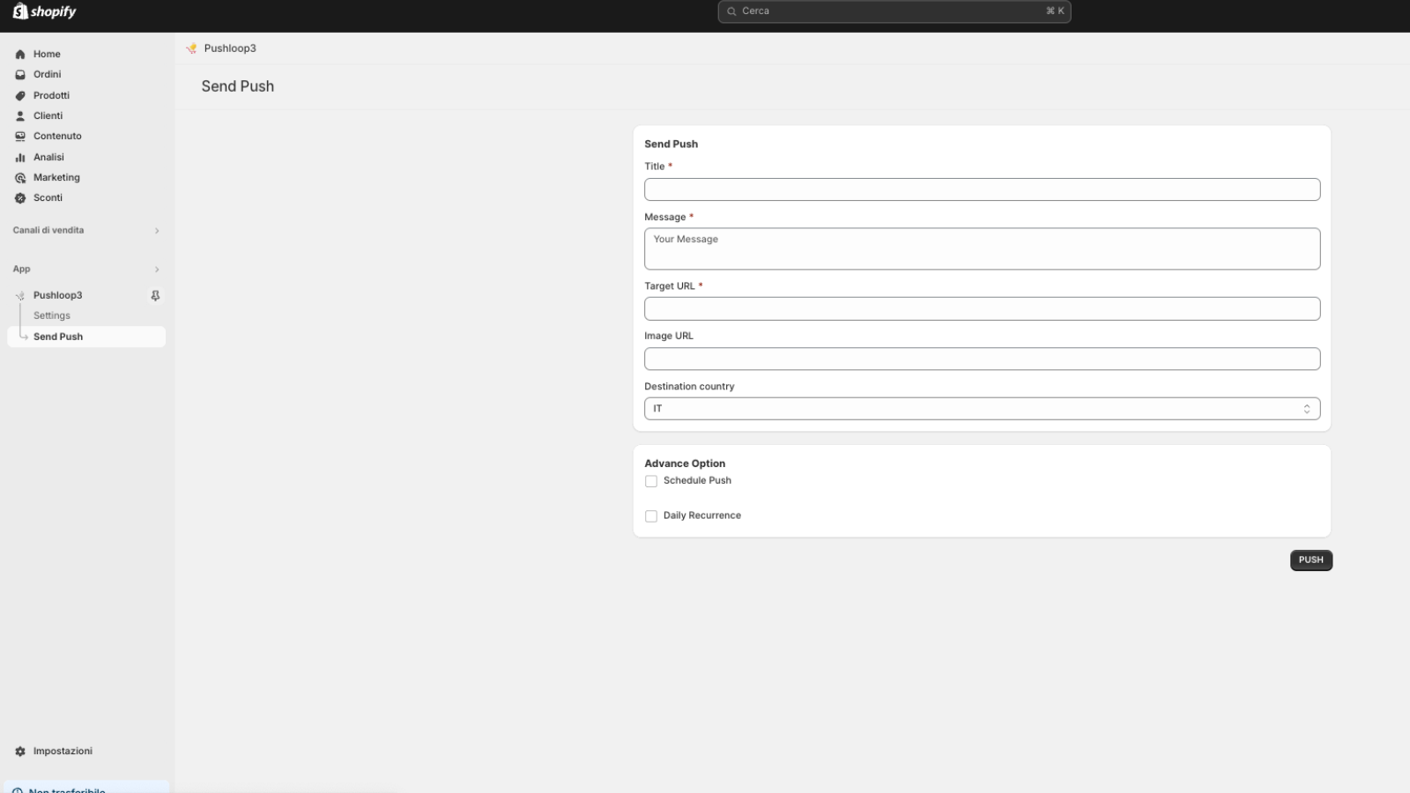Click the Clienti person icon
Image resolution: width=1410 pixels, height=793 pixels.
(20, 116)
